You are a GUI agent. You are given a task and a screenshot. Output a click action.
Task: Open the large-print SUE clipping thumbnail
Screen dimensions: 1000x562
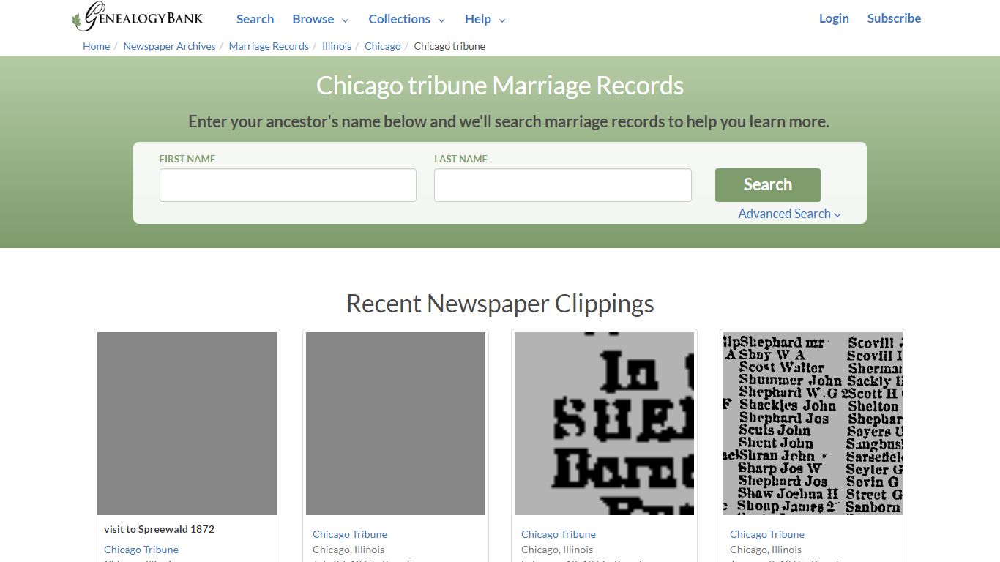pos(604,424)
